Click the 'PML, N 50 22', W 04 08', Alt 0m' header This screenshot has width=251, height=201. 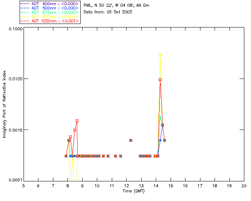pyautogui.click(x=116, y=5)
